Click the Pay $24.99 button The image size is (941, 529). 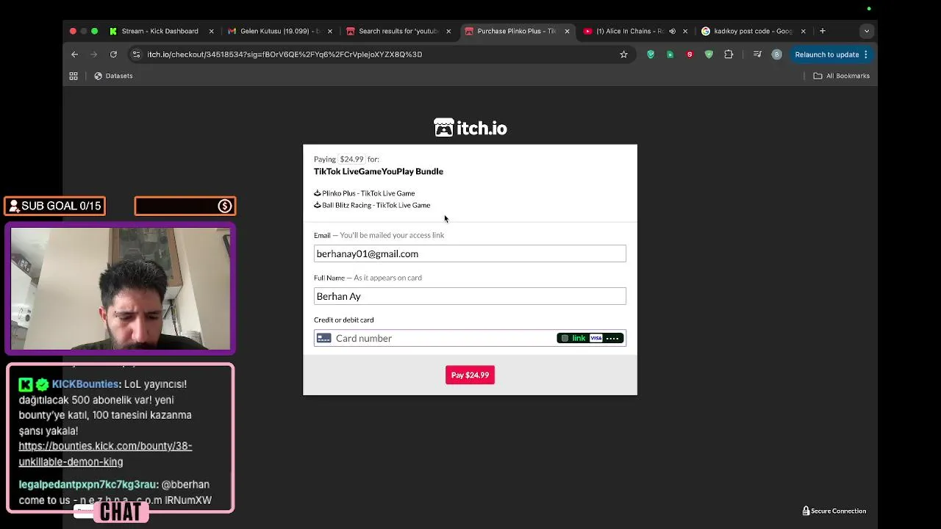470,375
